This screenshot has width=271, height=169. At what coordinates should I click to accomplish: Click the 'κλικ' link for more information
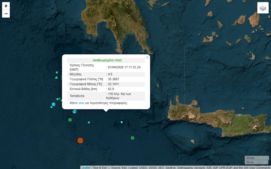[81, 103]
